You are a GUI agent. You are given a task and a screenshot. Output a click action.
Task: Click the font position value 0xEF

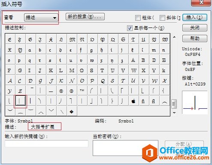tap(190, 70)
